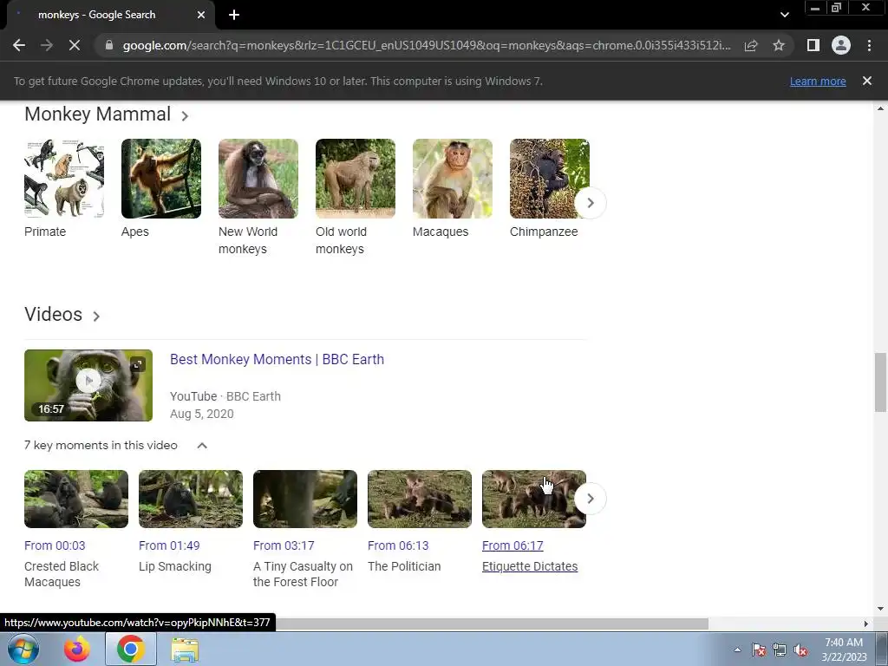The height and width of the screenshot is (666, 888).
Task: Open the Windows Start menu
Action: click(x=23, y=650)
